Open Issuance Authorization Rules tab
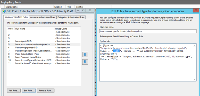This screenshot has height=96, width=200. (x=43, y=18)
